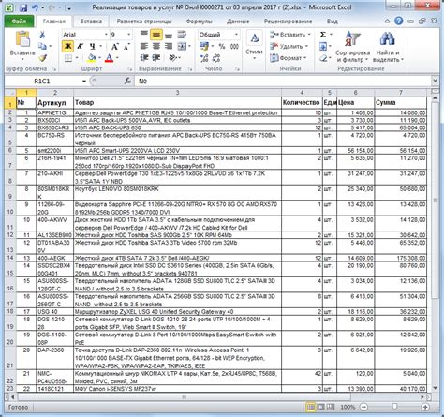The image size is (444, 417).
Task: Switch to the Формулы tab
Action: [x=199, y=22]
